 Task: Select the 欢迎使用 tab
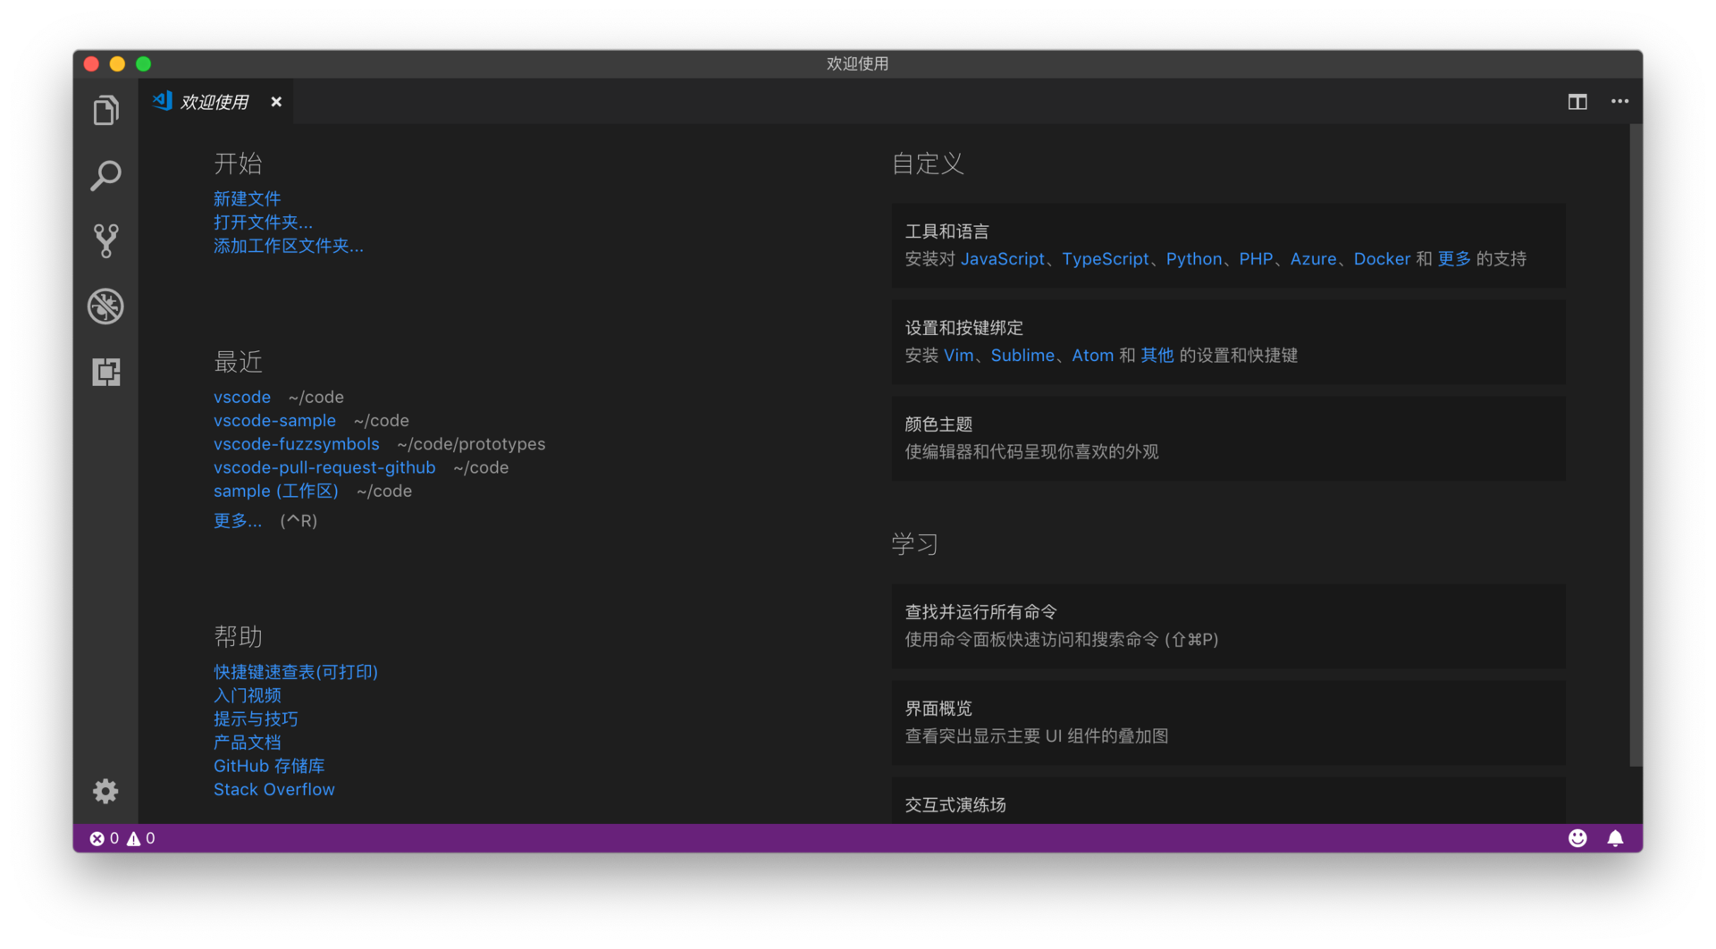pos(215,102)
